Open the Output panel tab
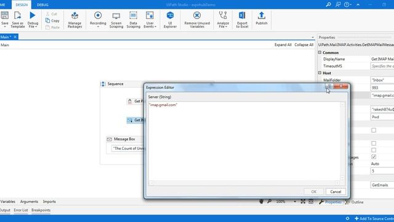 (x=5, y=210)
